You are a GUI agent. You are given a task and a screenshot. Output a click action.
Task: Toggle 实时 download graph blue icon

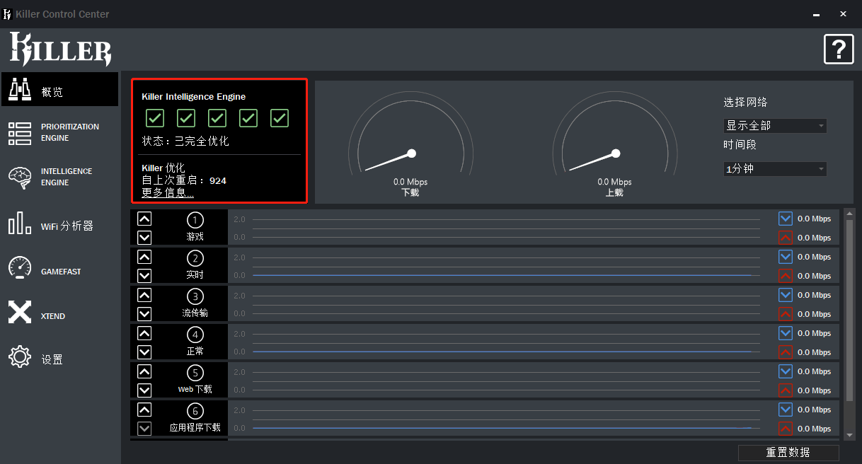[x=786, y=257]
